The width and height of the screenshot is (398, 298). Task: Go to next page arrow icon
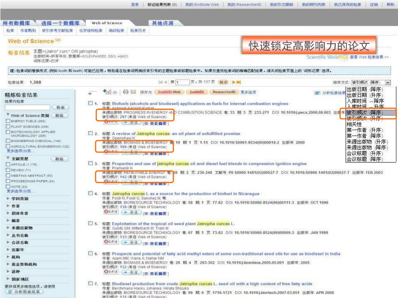point(234,82)
